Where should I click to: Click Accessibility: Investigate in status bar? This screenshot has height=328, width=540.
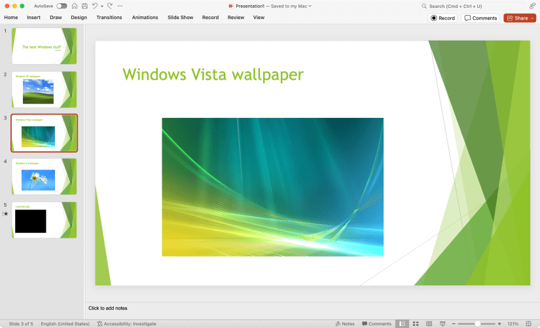coord(126,324)
